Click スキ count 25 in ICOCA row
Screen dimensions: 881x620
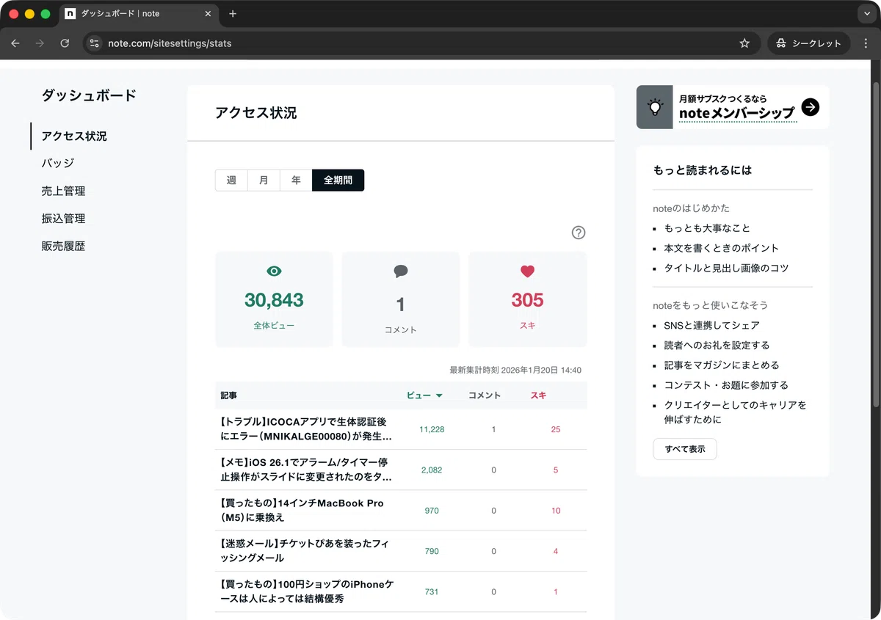coord(556,429)
